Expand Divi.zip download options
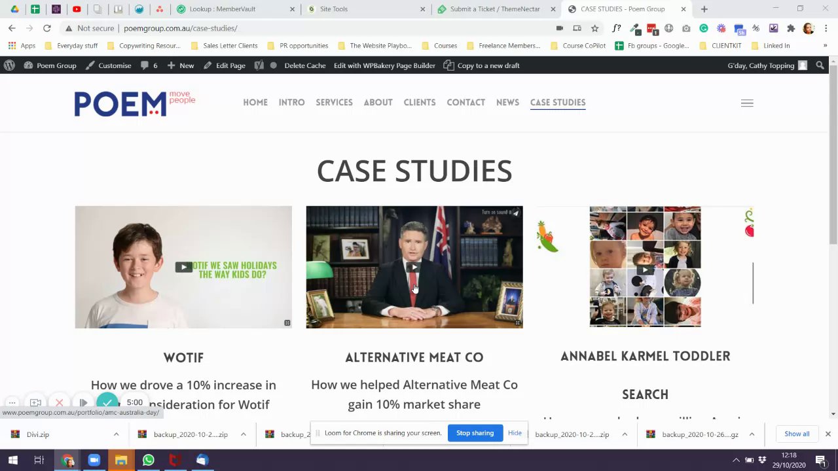838x471 pixels. click(x=116, y=434)
